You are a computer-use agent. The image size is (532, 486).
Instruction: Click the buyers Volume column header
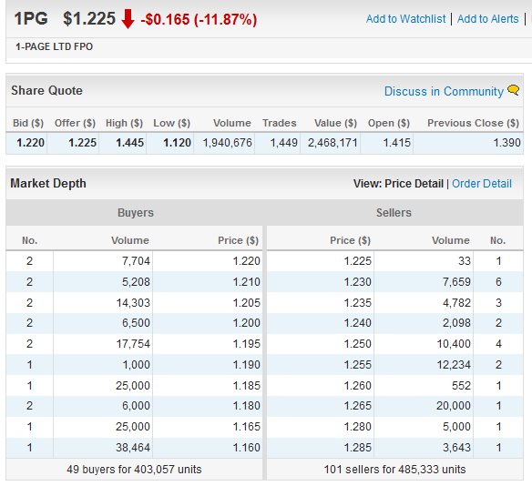pos(130,240)
